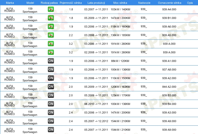Click the Rodzaj paliwa column header
The width and height of the screenshot is (198, 134).
49,3
